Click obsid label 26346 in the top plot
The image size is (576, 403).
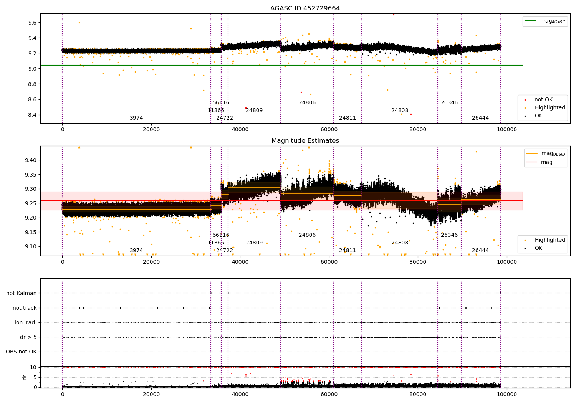(x=449, y=103)
